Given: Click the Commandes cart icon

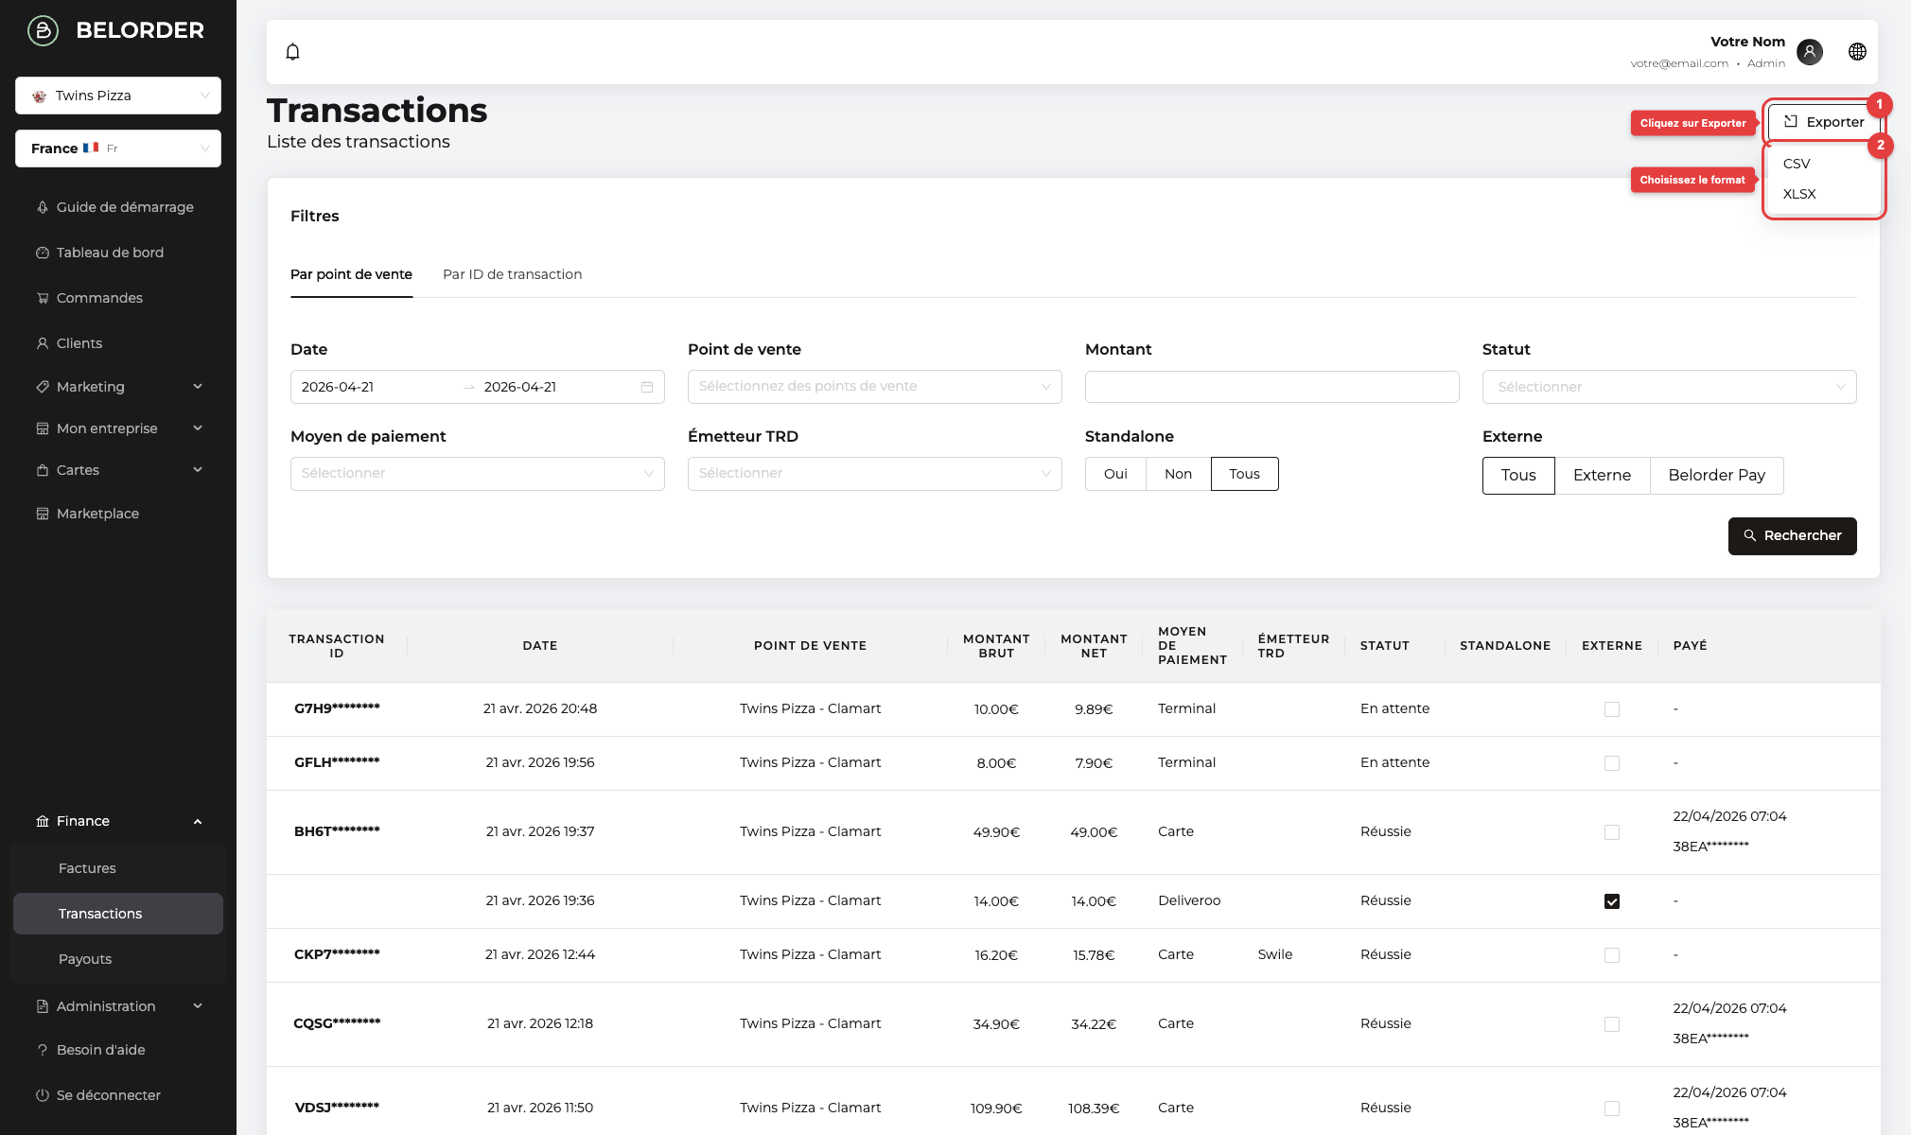Looking at the screenshot, I should coord(43,298).
